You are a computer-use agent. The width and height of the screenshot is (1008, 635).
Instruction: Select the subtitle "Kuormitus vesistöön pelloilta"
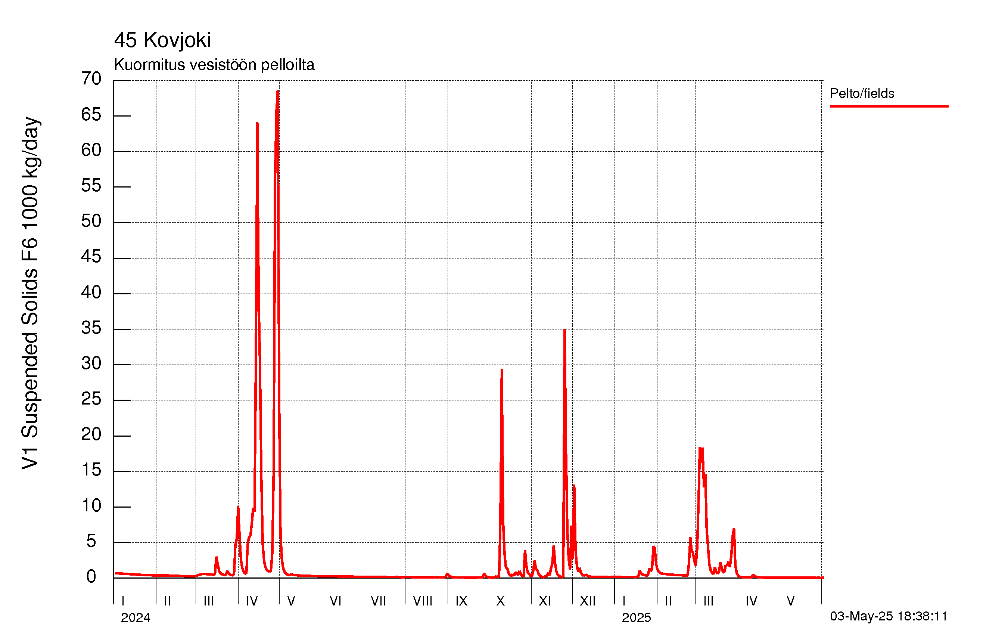pos(214,65)
